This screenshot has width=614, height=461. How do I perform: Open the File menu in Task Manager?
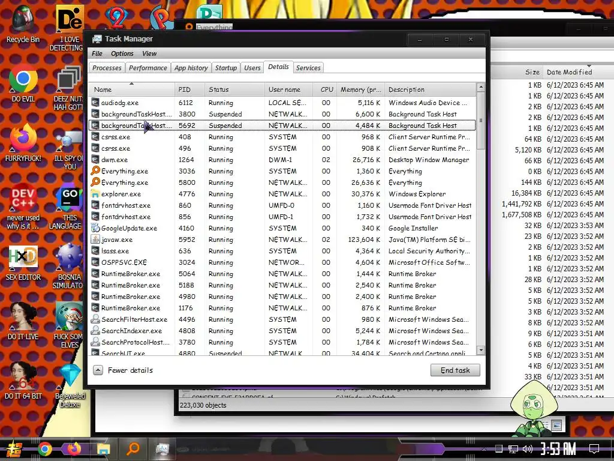97,53
